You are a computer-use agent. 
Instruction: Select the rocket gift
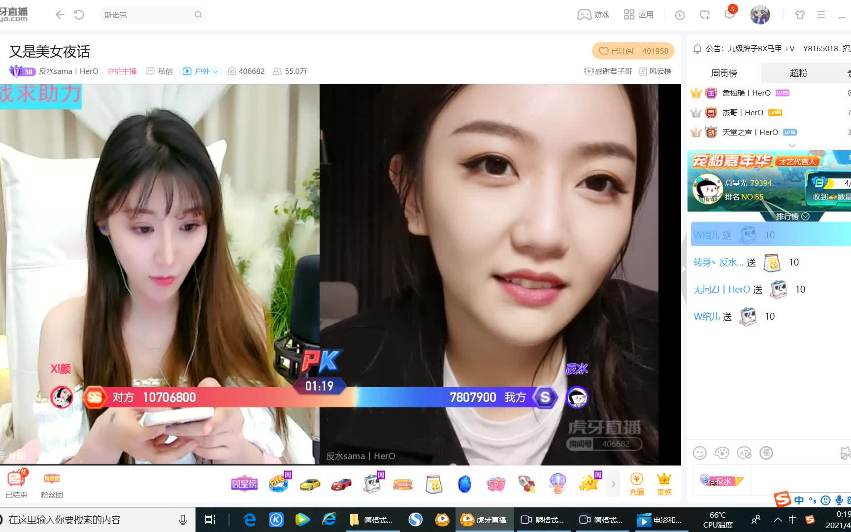[x=526, y=484]
